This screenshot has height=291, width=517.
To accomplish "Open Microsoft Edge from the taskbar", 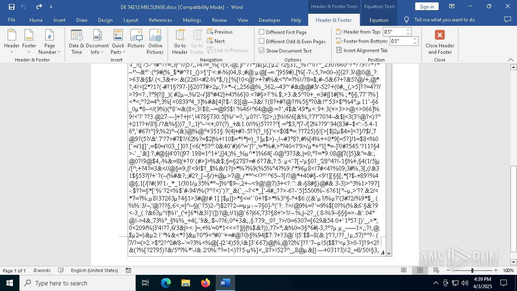I will 166,283.
